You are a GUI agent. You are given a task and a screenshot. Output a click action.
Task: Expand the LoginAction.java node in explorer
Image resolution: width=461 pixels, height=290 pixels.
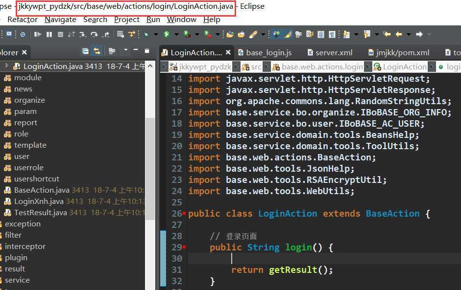point(7,66)
